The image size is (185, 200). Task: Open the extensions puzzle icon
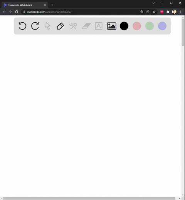168,12
